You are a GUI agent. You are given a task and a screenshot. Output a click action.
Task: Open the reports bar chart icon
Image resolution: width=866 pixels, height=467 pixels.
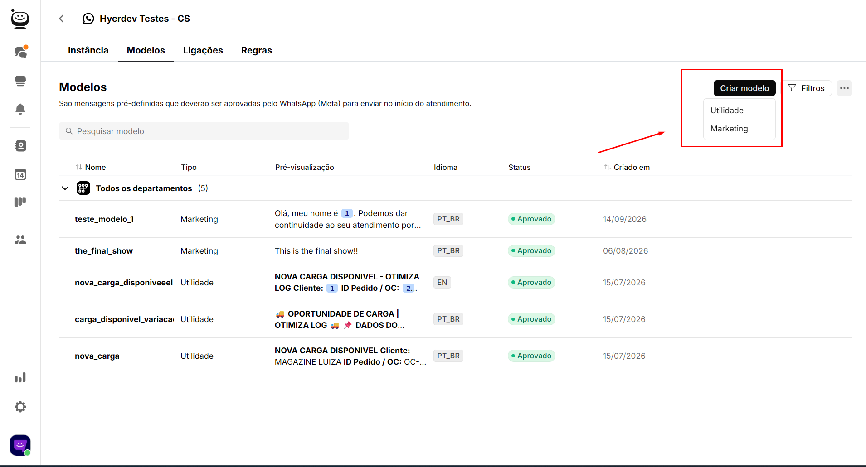click(x=20, y=378)
